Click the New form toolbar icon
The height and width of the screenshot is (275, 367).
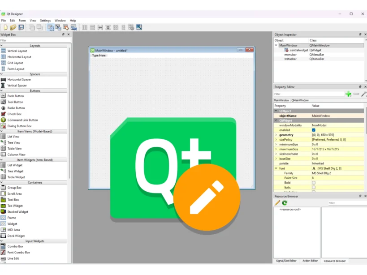coord(5,27)
